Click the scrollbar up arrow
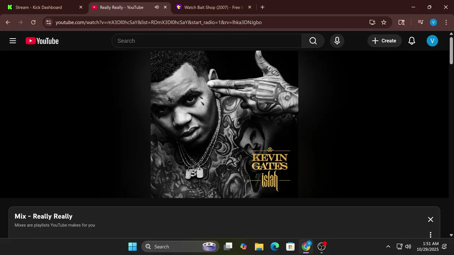This screenshot has height=255, width=454. (x=451, y=34)
